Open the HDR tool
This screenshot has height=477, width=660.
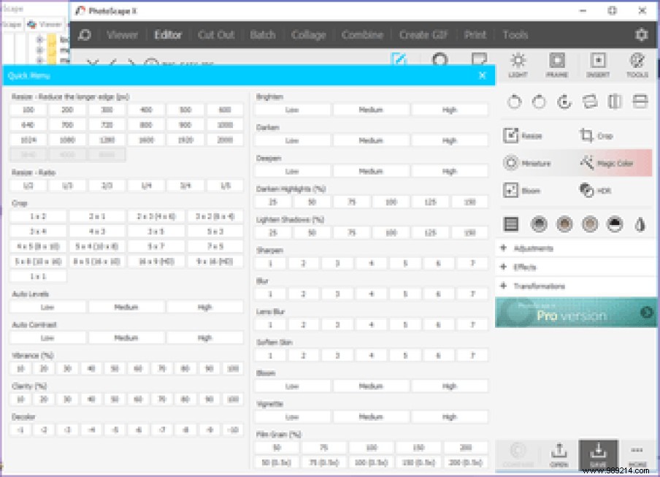[x=596, y=191]
